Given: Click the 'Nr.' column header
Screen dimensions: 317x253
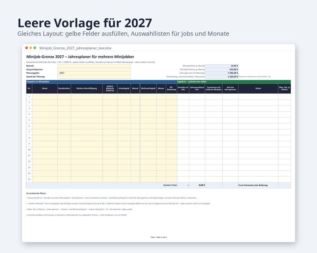Looking at the screenshot, I should click(29, 88).
